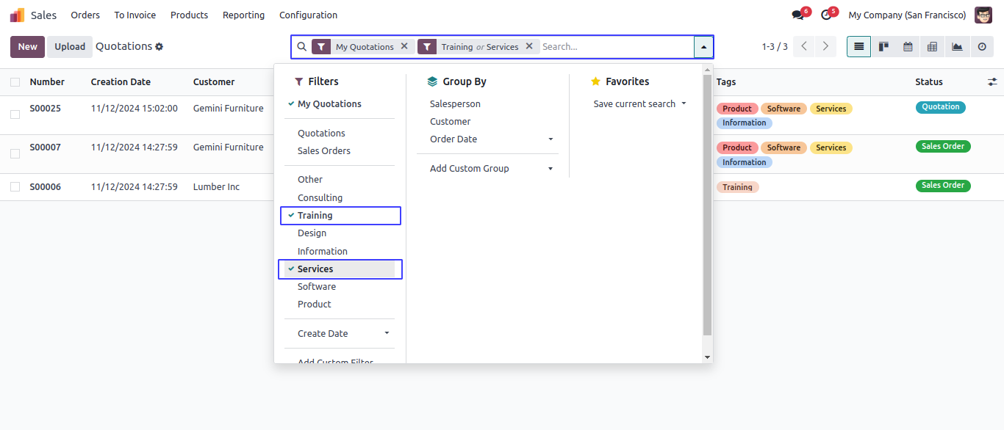Switch to Kanban view icon

pos(883,47)
